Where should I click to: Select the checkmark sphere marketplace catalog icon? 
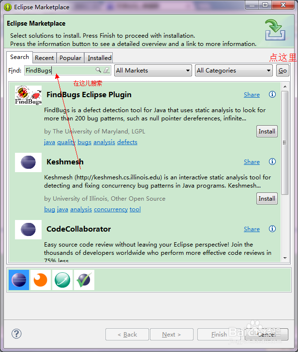tap(84, 280)
